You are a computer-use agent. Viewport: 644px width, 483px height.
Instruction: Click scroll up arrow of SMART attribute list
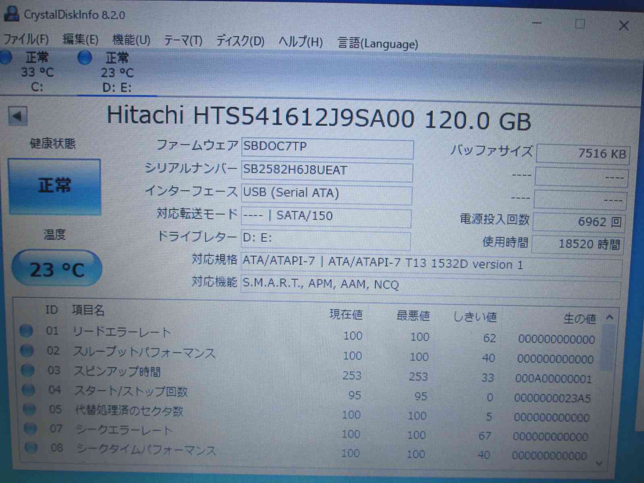(x=610, y=318)
